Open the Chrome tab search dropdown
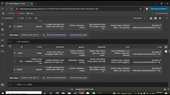 pos(2,3)
